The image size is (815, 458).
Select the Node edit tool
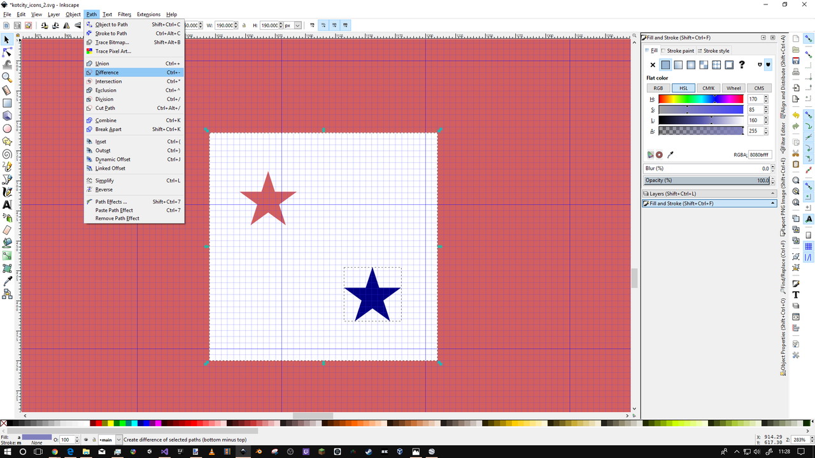click(x=7, y=52)
